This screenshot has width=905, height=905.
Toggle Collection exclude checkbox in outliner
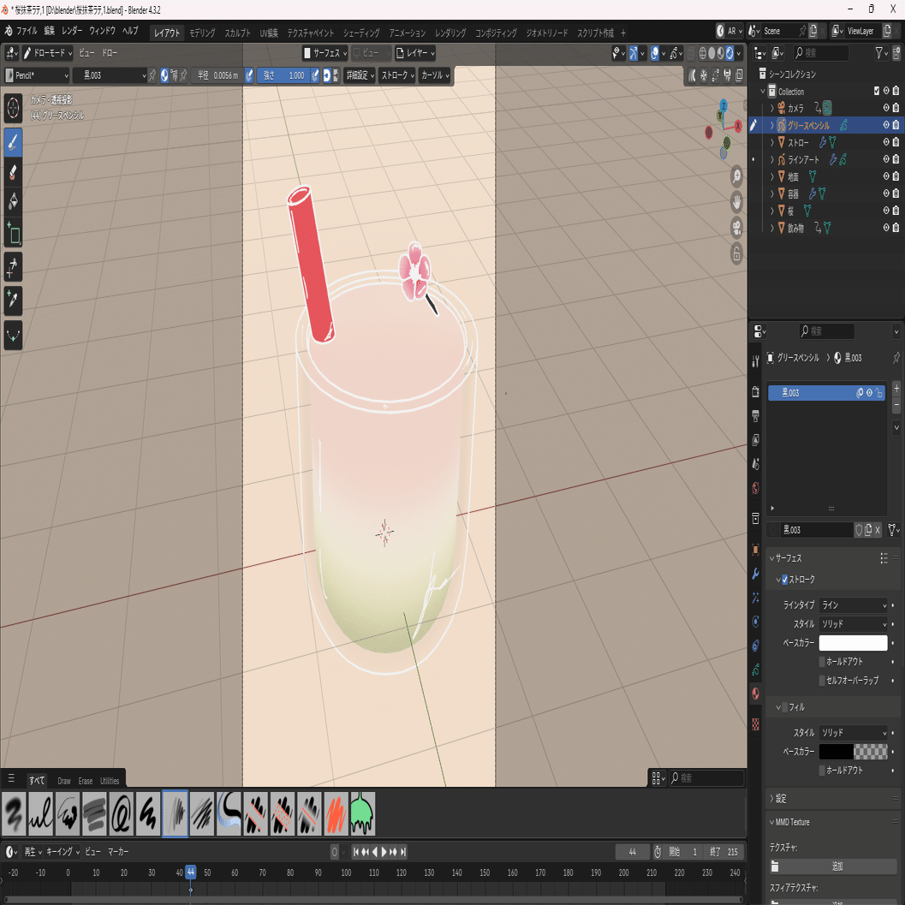877,91
